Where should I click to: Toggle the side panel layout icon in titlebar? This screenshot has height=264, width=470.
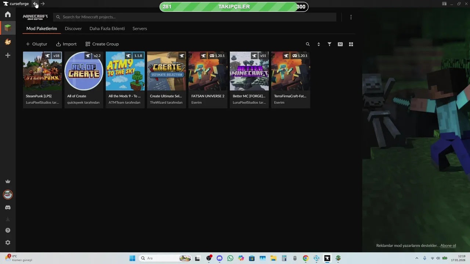(x=444, y=4)
